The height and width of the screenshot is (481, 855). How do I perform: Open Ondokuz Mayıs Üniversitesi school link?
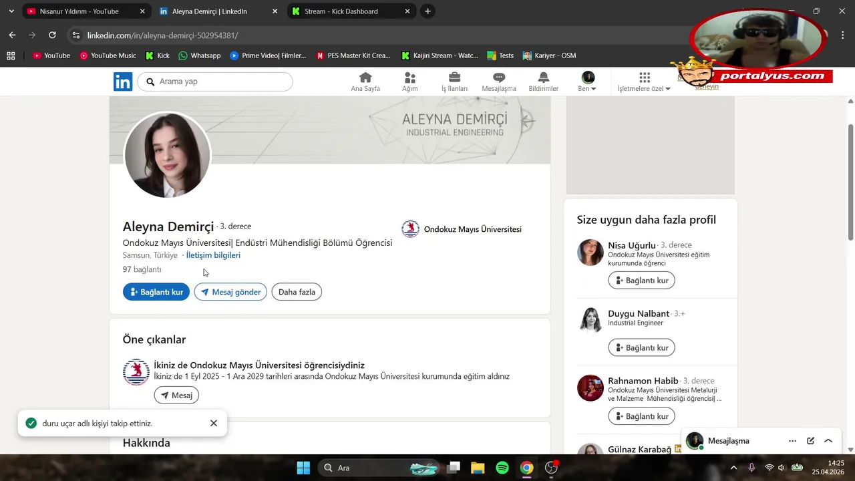tap(462, 229)
